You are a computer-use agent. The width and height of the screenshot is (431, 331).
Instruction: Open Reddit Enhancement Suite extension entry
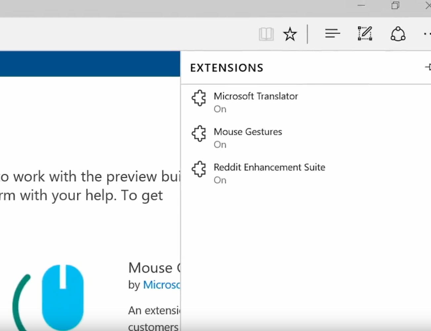click(306, 173)
